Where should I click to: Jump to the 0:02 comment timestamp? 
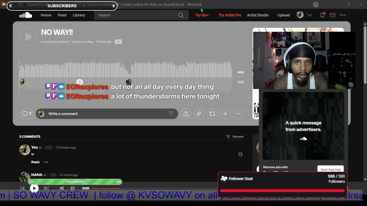(x=49, y=148)
